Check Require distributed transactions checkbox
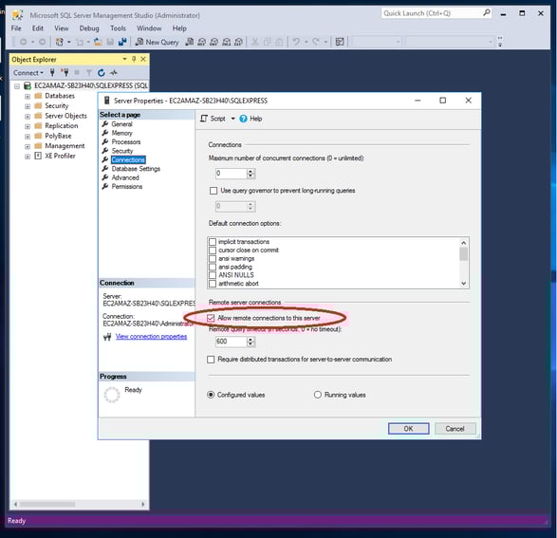557x538 pixels. (x=211, y=360)
